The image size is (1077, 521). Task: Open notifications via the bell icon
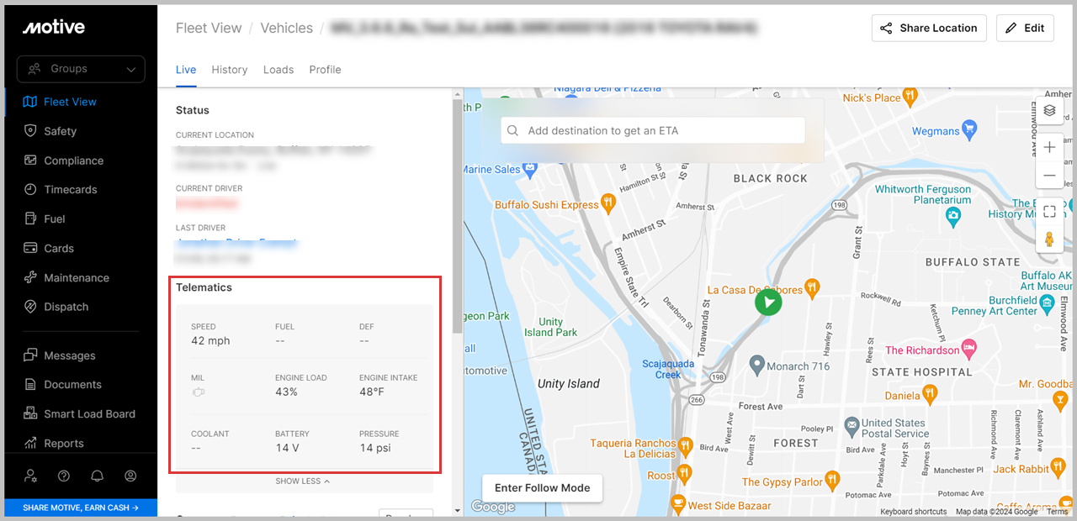tap(97, 476)
